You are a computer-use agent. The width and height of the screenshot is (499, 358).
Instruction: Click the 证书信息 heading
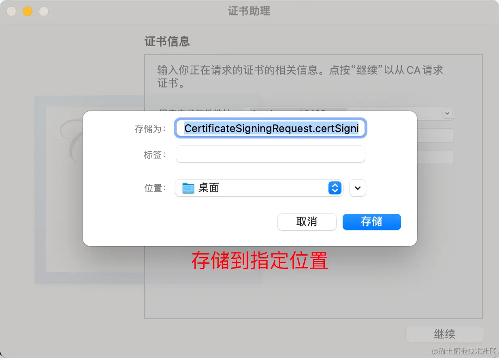[x=167, y=41]
